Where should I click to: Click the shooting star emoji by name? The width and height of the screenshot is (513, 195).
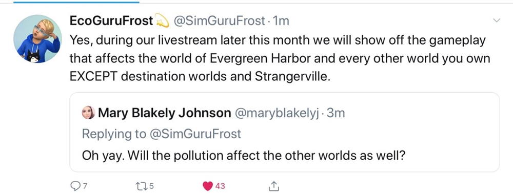coord(162,21)
